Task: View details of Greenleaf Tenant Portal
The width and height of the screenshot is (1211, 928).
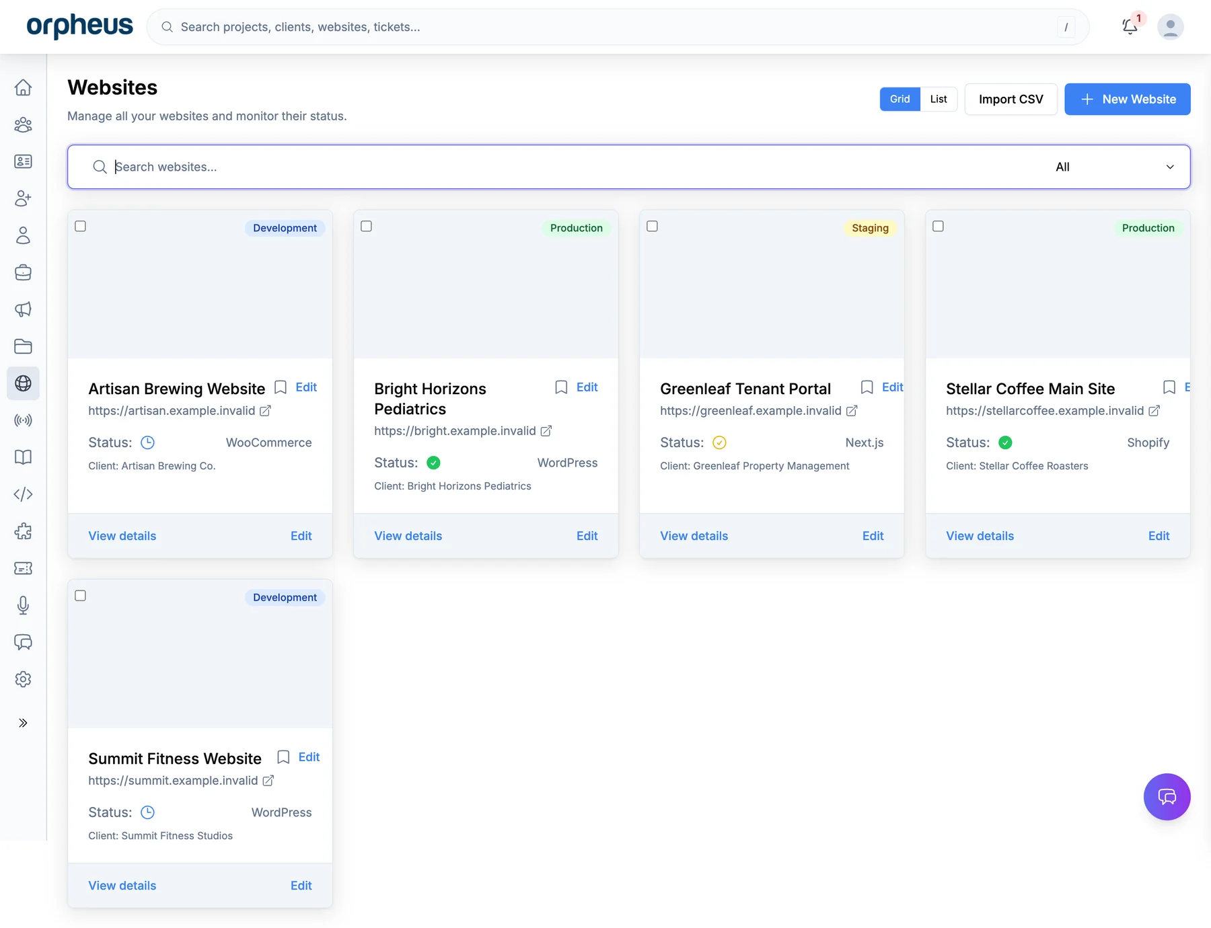Action: 694,536
